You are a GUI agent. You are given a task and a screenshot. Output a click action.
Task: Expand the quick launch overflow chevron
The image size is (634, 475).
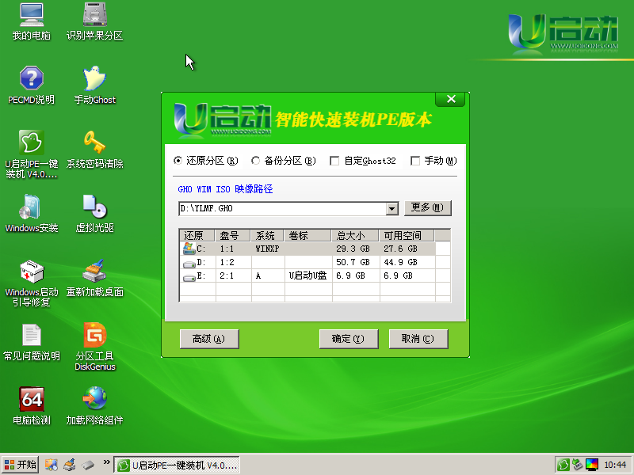click(106, 462)
